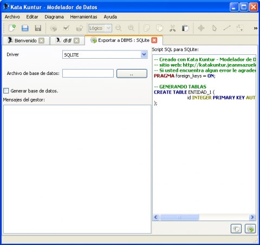
Task: Click the 'Script SQL para SQLite:' label
Action: (175, 49)
